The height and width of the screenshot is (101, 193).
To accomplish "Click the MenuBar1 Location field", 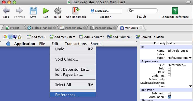I will coord(106,11).
